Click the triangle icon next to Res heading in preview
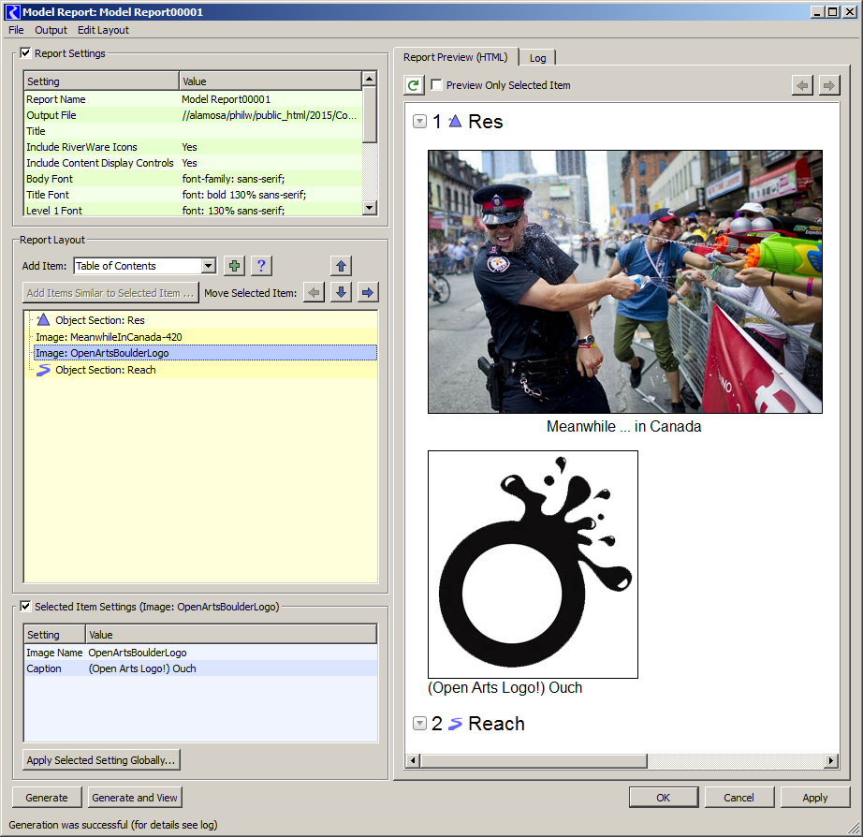863x837 pixels. point(455,121)
